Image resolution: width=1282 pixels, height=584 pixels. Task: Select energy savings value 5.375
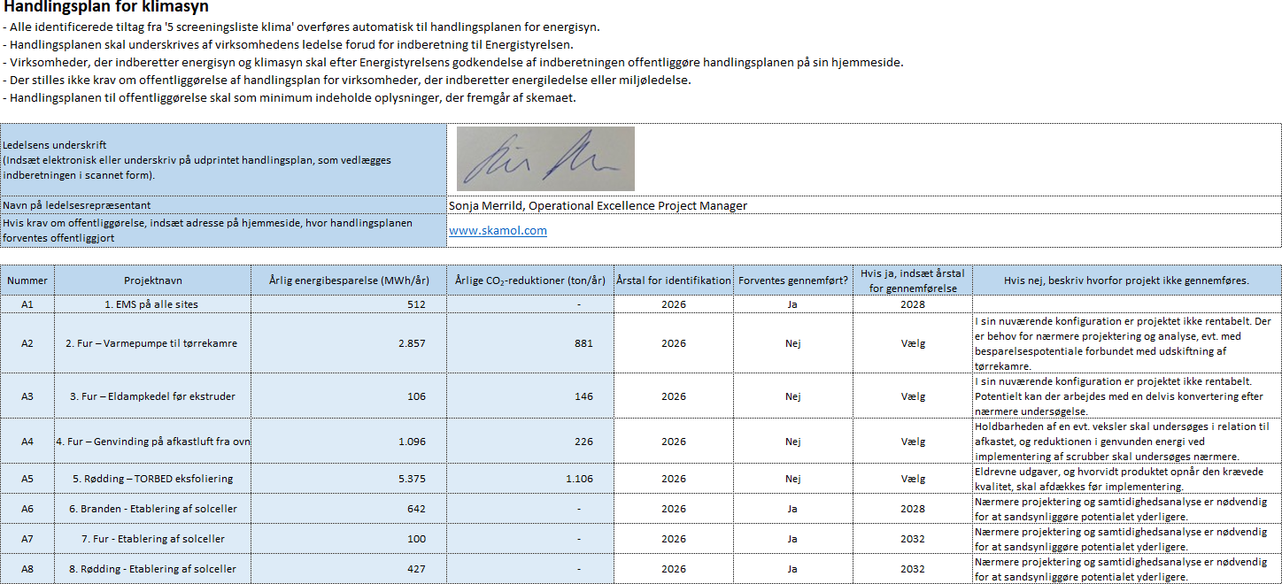pyautogui.click(x=350, y=479)
